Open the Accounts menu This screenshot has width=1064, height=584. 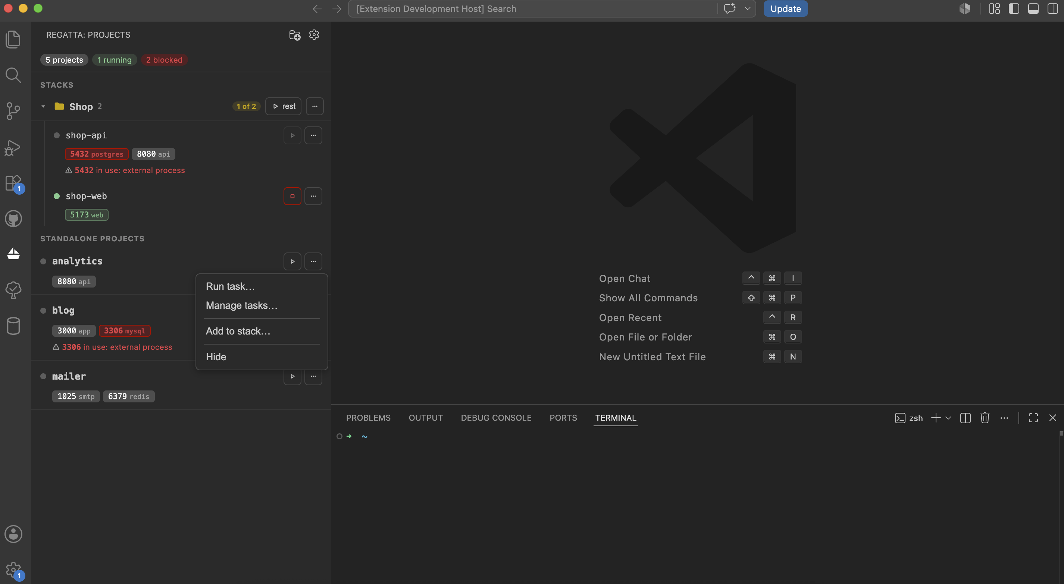(x=13, y=534)
